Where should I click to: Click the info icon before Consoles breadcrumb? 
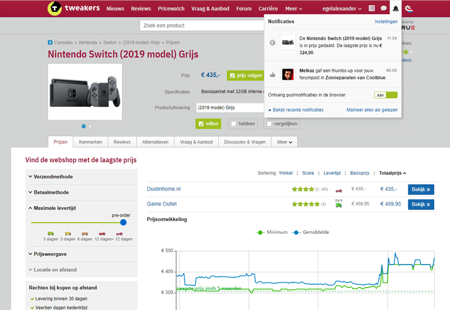(50, 43)
